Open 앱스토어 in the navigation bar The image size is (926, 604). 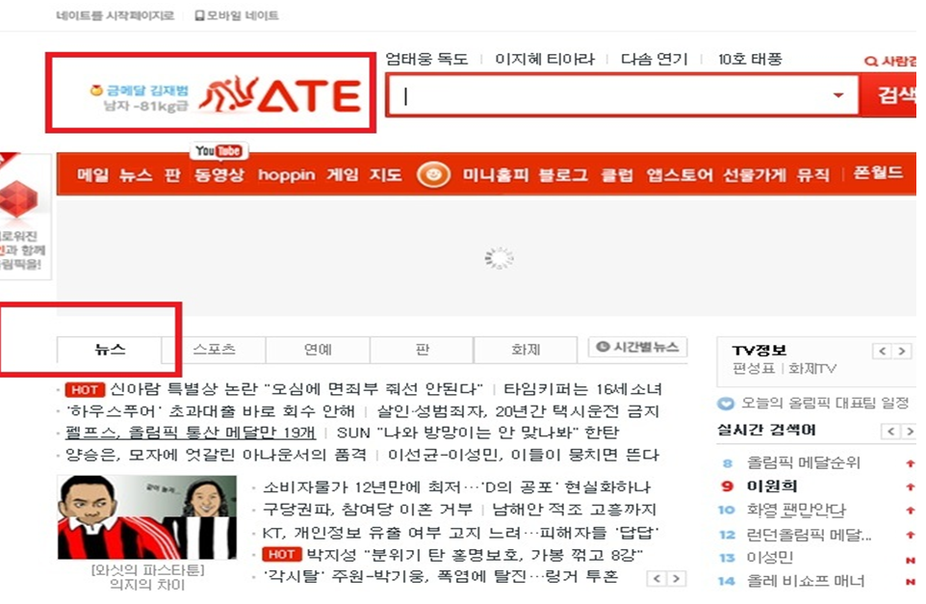coord(680,175)
